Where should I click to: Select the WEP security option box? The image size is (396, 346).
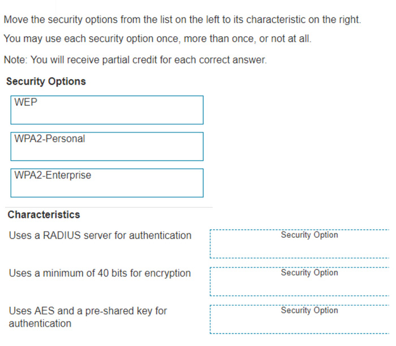coord(107,110)
